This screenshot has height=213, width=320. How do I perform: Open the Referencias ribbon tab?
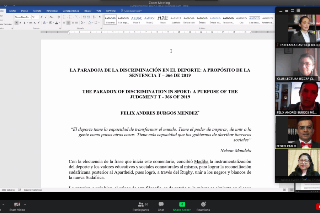tap(52, 11)
